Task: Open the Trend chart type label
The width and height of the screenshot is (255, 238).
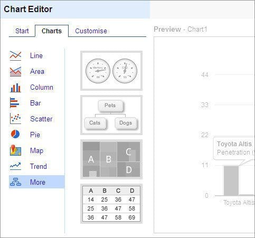Action: (39, 166)
